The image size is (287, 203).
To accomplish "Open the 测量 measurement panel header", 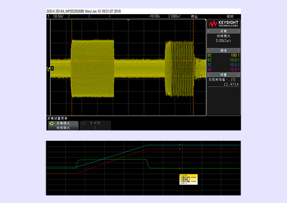I will coord(223,75).
